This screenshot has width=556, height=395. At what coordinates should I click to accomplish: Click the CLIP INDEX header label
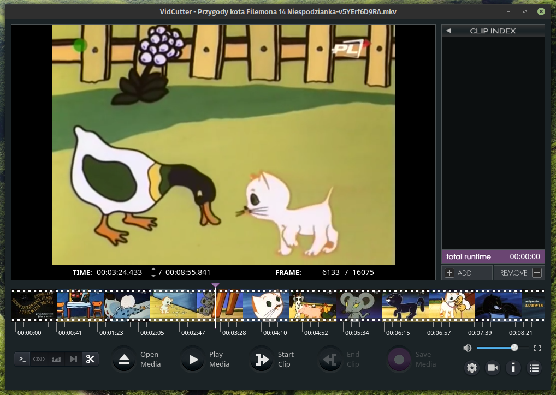point(493,31)
